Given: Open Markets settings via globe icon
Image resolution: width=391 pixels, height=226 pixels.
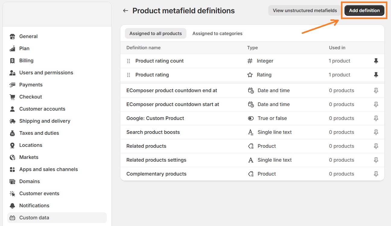Looking at the screenshot, I should point(12,157).
